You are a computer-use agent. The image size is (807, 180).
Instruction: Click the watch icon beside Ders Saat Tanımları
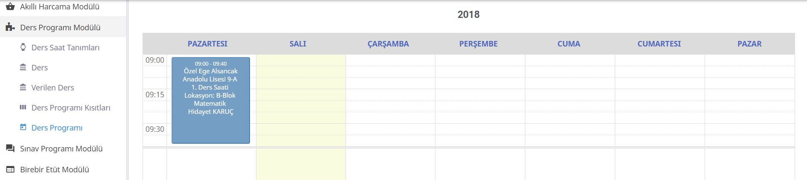tap(23, 47)
